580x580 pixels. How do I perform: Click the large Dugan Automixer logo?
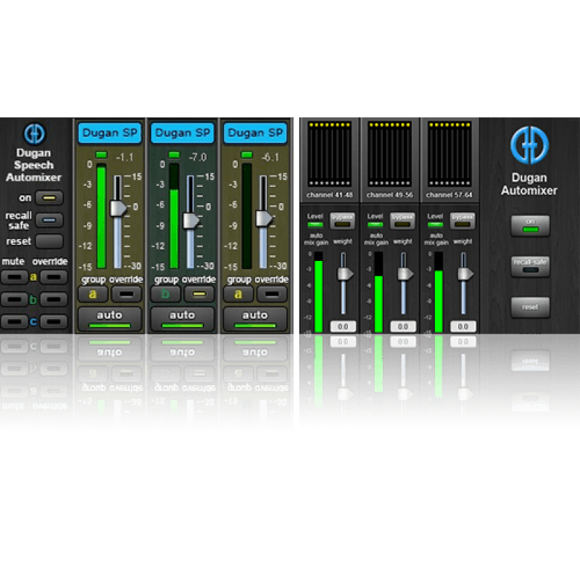pyautogui.click(x=529, y=143)
